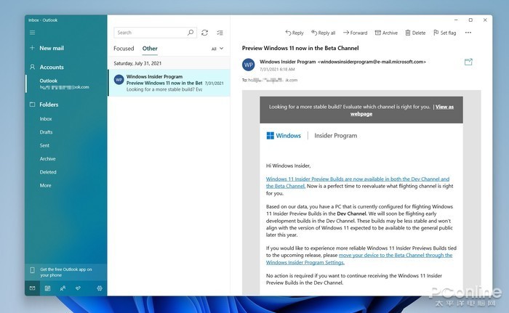Viewport: 509px width, 313px height.
Task: Maximize the Outlook window
Action: (470, 20)
